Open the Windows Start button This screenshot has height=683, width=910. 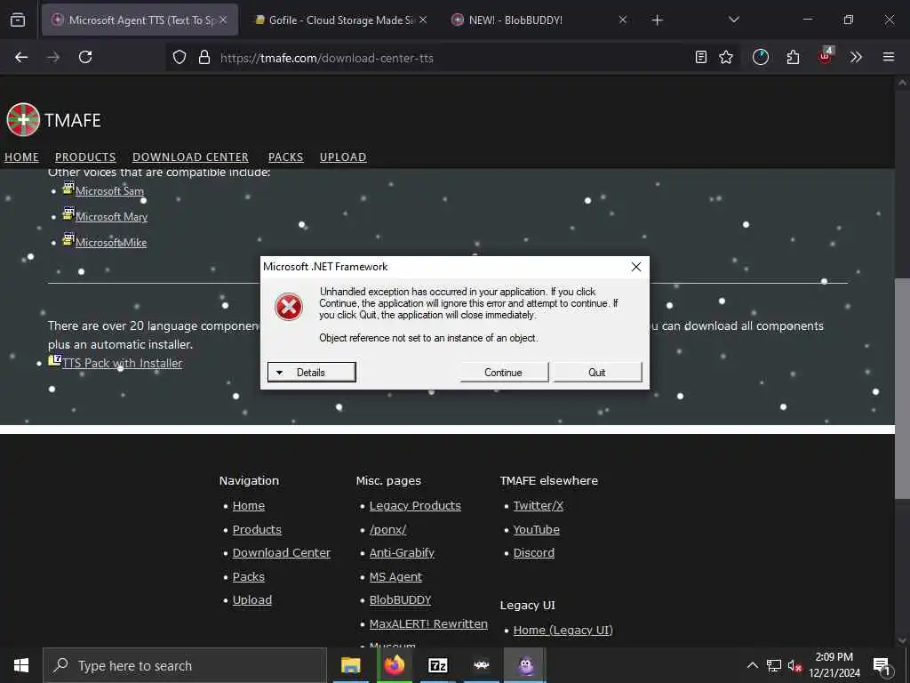[x=21, y=665]
